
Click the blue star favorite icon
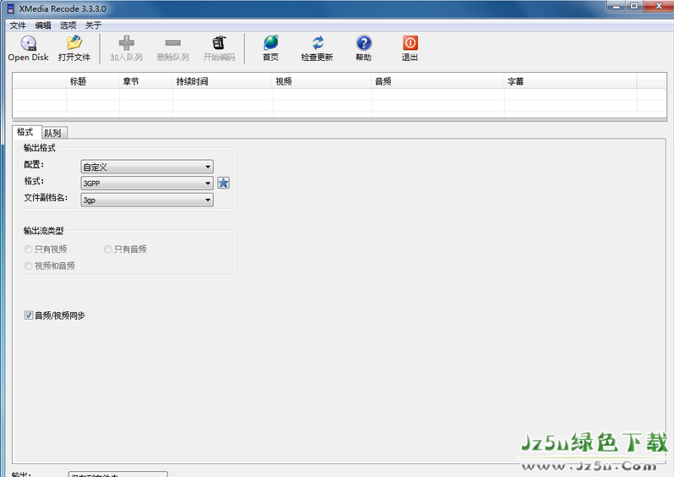[x=223, y=183]
